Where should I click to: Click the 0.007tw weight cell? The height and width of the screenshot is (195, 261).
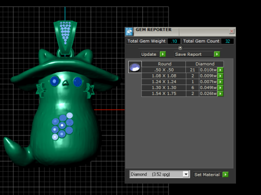tap(208, 82)
